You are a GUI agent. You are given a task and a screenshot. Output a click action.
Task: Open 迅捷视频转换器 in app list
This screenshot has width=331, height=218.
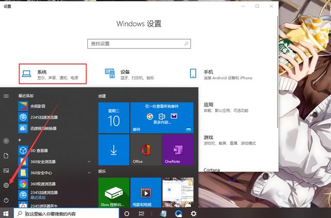[54, 128]
